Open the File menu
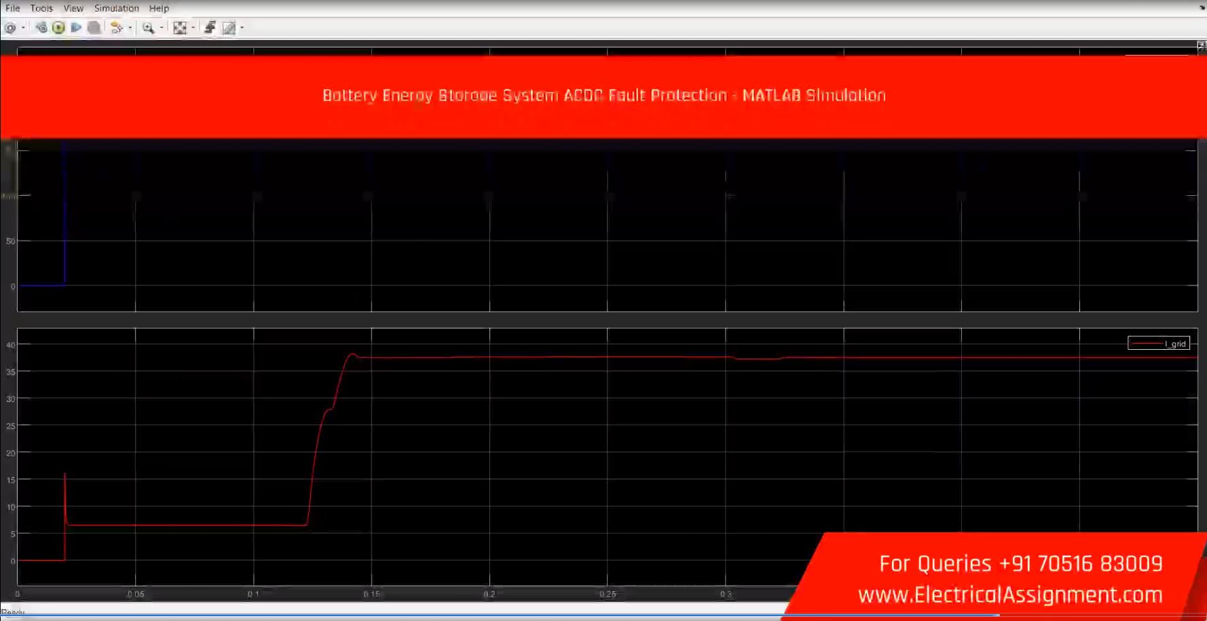This screenshot has width=1207, height=621. [13, 8]
